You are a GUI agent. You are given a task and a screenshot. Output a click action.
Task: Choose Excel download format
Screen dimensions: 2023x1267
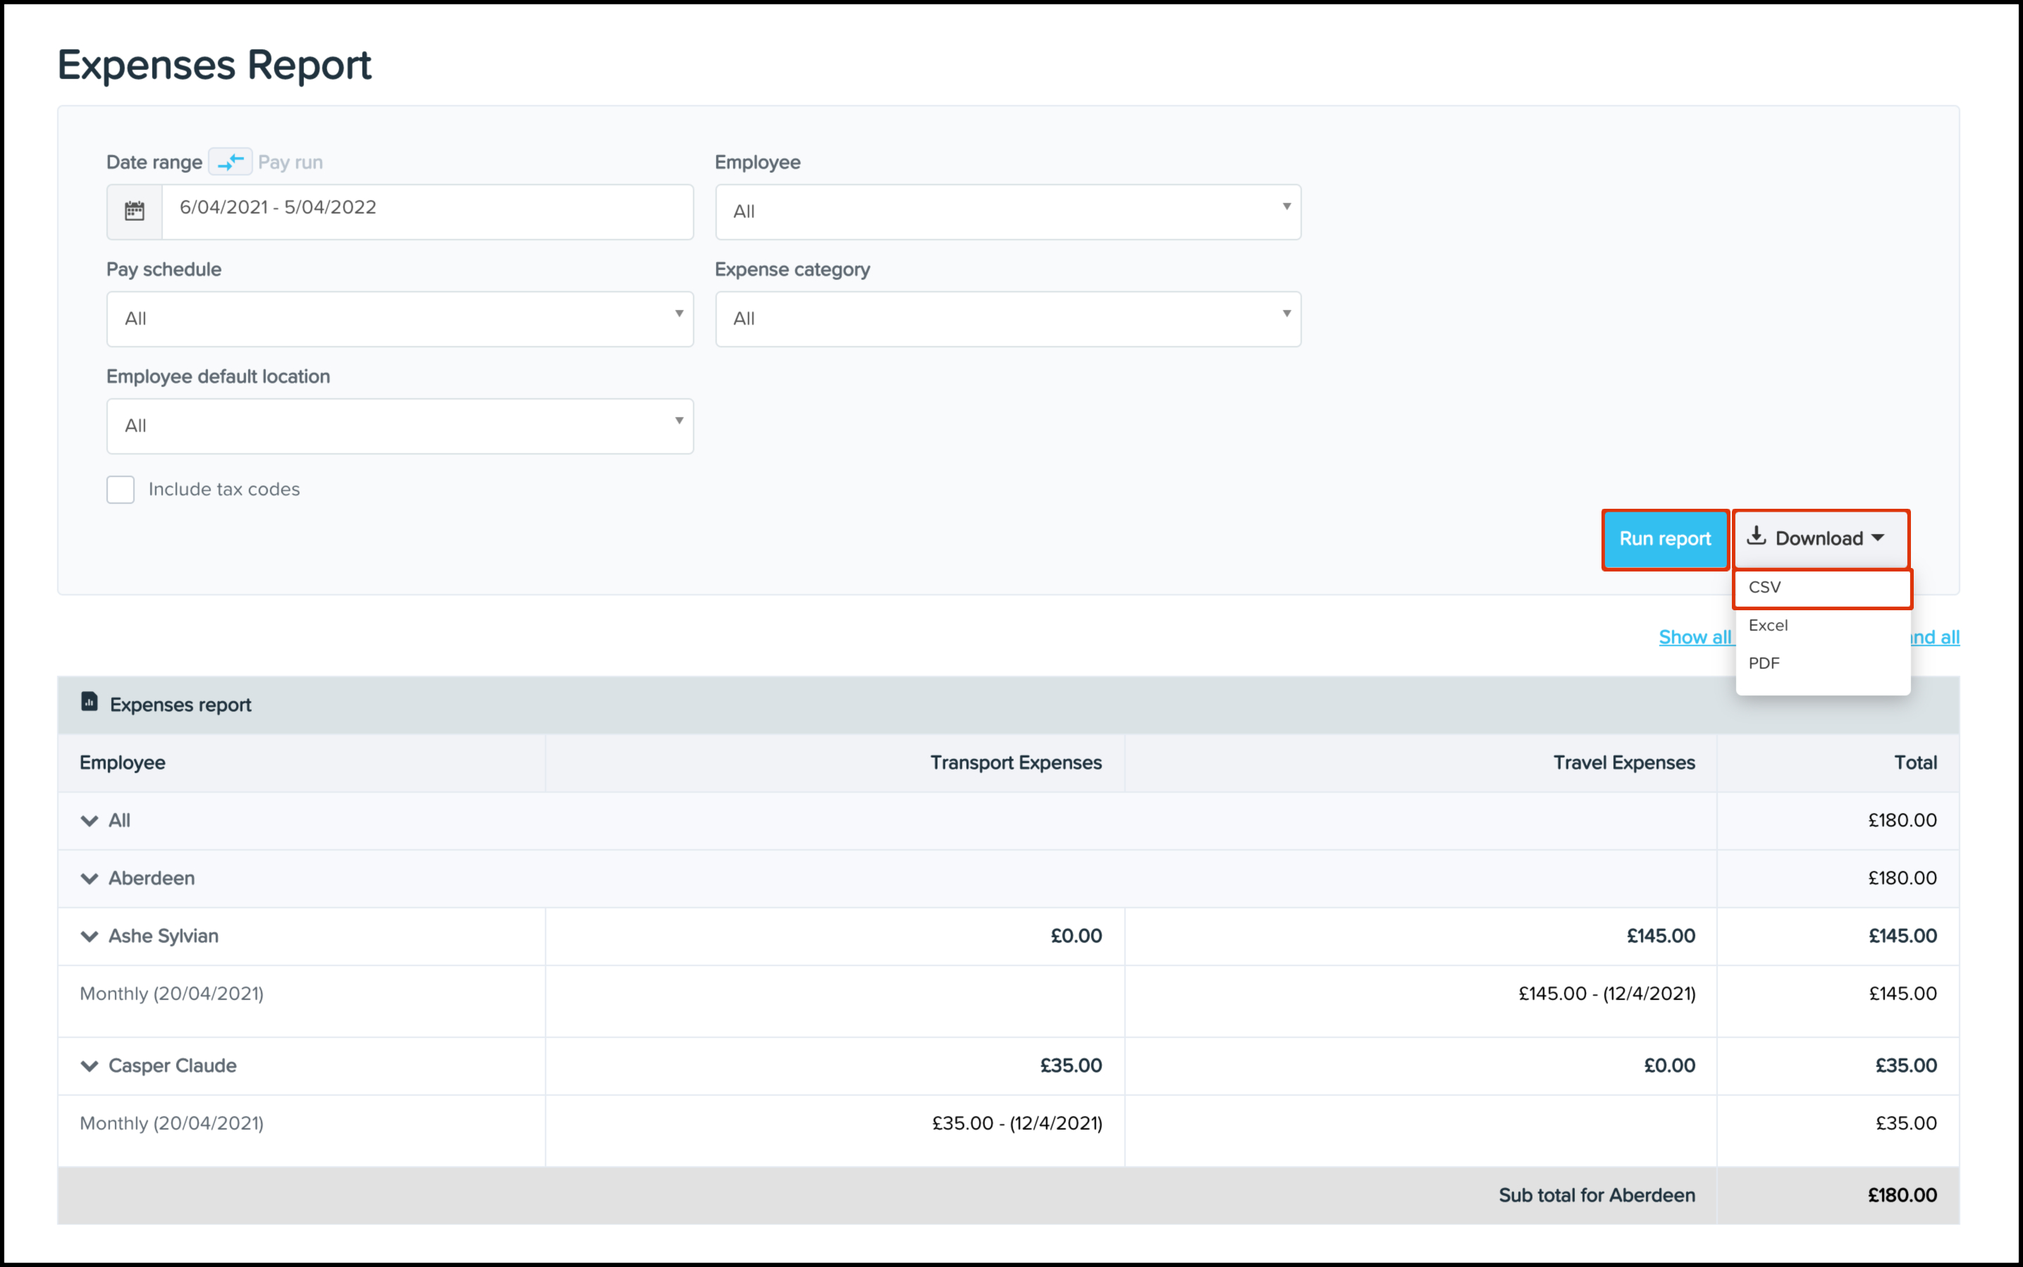point(1769,626)
